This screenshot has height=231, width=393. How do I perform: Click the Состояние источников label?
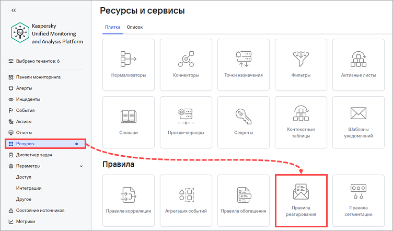point(40,211)
